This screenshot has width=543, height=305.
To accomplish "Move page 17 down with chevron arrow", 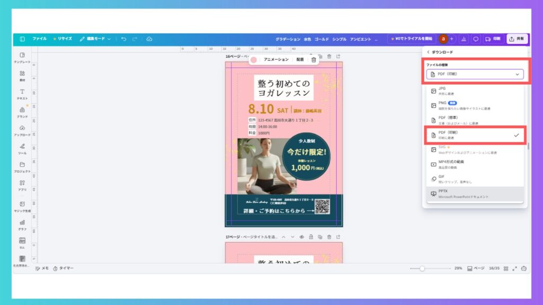I will coord(292,237).
